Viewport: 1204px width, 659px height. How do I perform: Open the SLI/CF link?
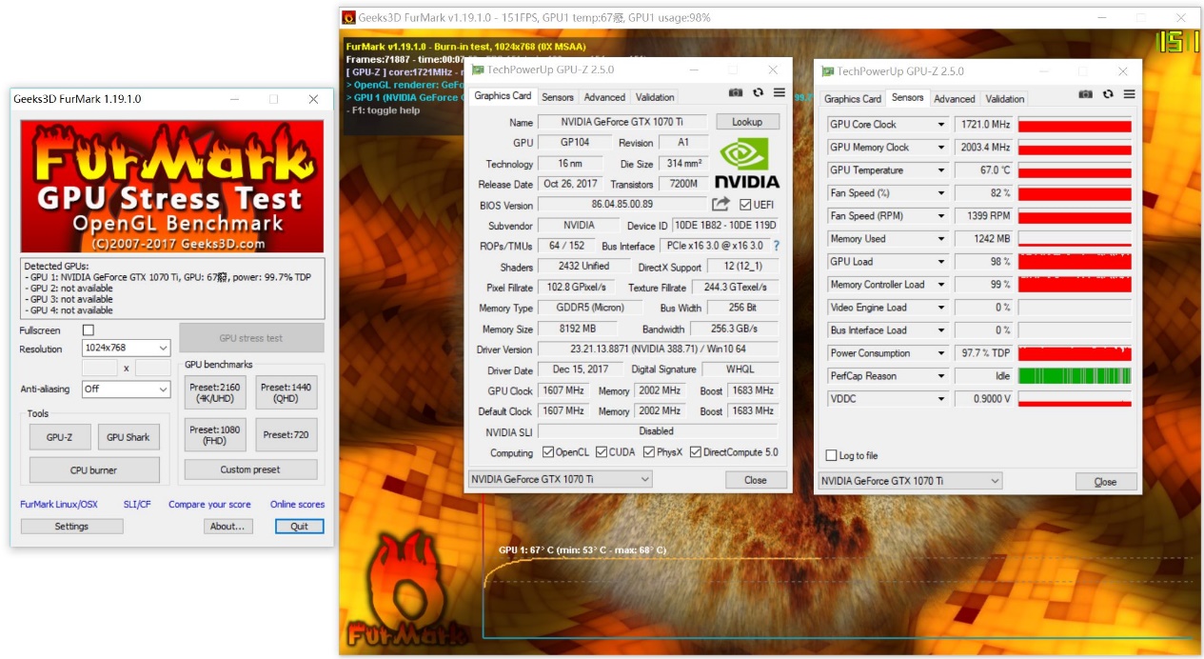(137, 505)
